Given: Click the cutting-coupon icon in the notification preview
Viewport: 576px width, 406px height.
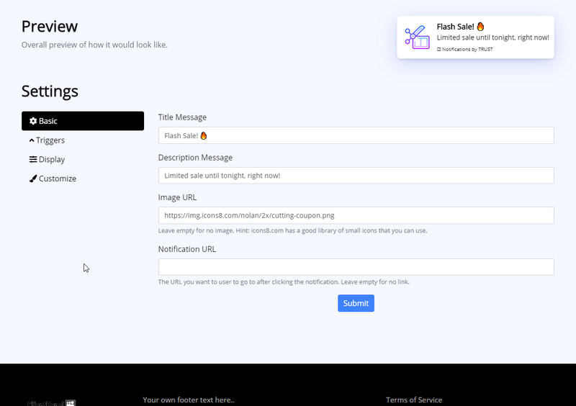Looking at the screenshot, I should click(x=417, y=37).
